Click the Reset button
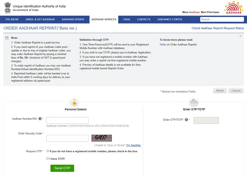The image size is (247, 176). click(220, 91)
